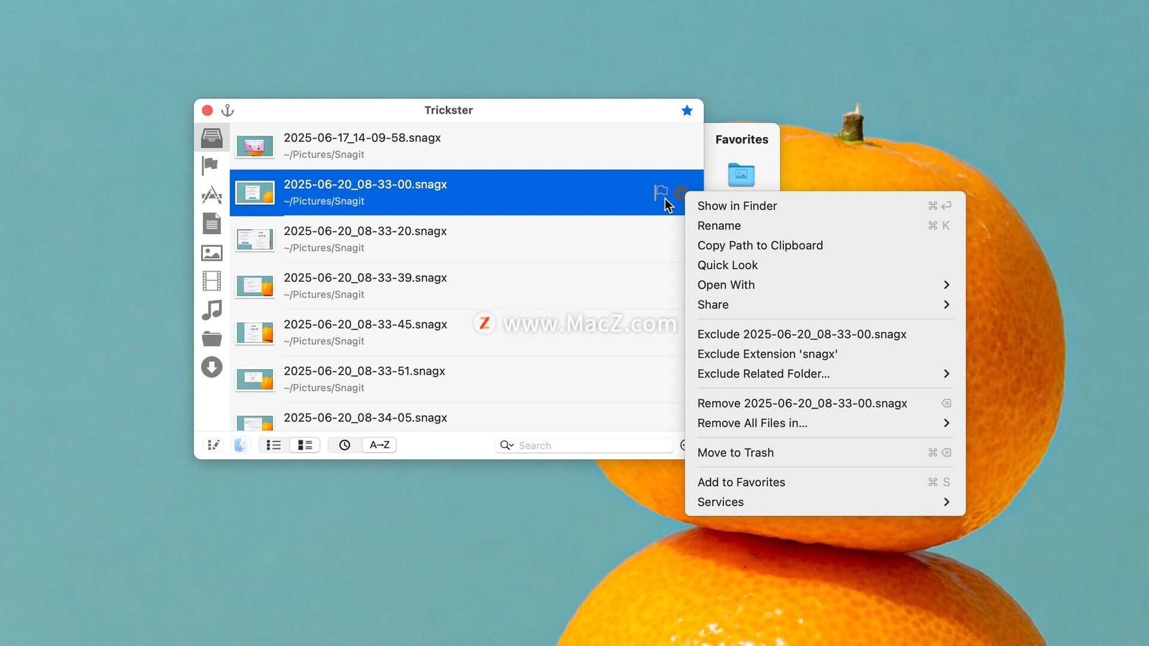Image resolution: width=1149 pixels, height=646 pixels.
Task: Select file 2025-06-20_08-33-39.snagx
Action: [457, 286]
